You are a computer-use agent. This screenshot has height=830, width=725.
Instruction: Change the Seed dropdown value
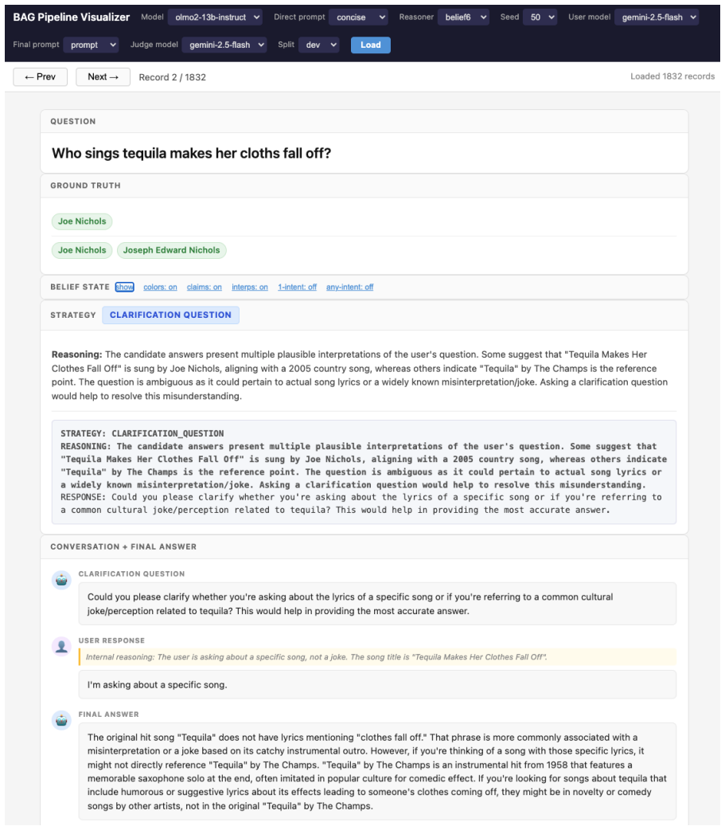[540, 18]
